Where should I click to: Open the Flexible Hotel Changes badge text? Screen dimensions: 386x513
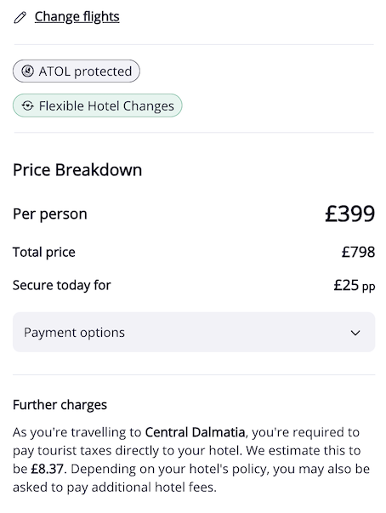click(106, 106)
